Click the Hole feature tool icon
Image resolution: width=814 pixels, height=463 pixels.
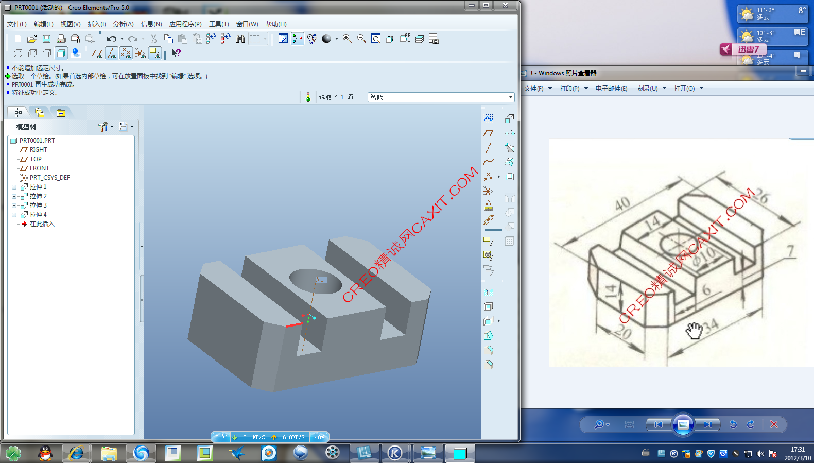488,292
